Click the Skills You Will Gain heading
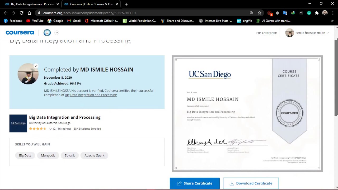Viewport: 338px width, 190px height. [x=32, y=144]
